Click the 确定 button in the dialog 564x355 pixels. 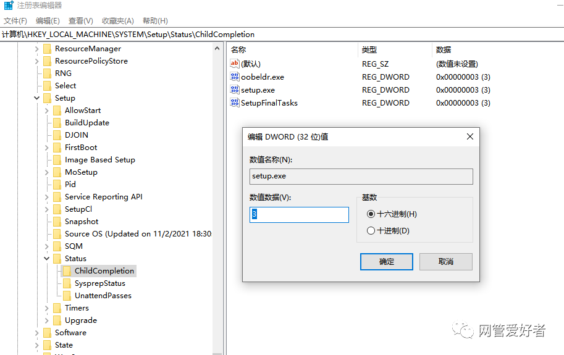tap(386, 262)
